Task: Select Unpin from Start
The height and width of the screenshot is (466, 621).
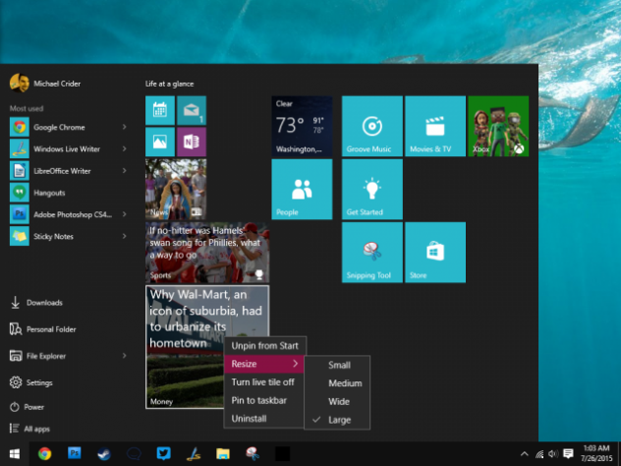Action: (x=266, y=346)
